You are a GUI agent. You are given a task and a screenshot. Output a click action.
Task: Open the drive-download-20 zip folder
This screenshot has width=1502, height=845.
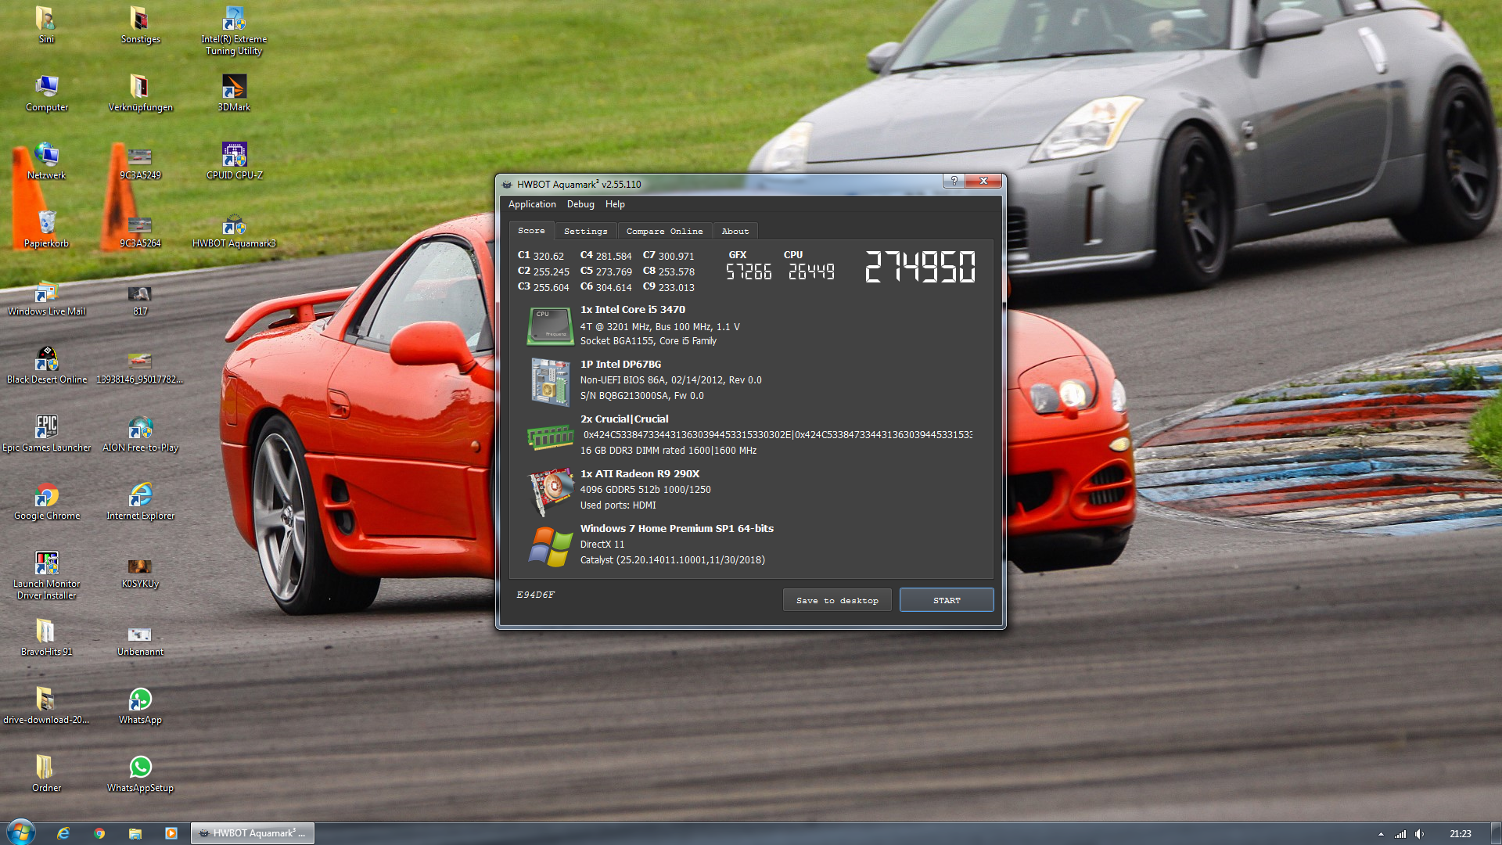[46, 706]
